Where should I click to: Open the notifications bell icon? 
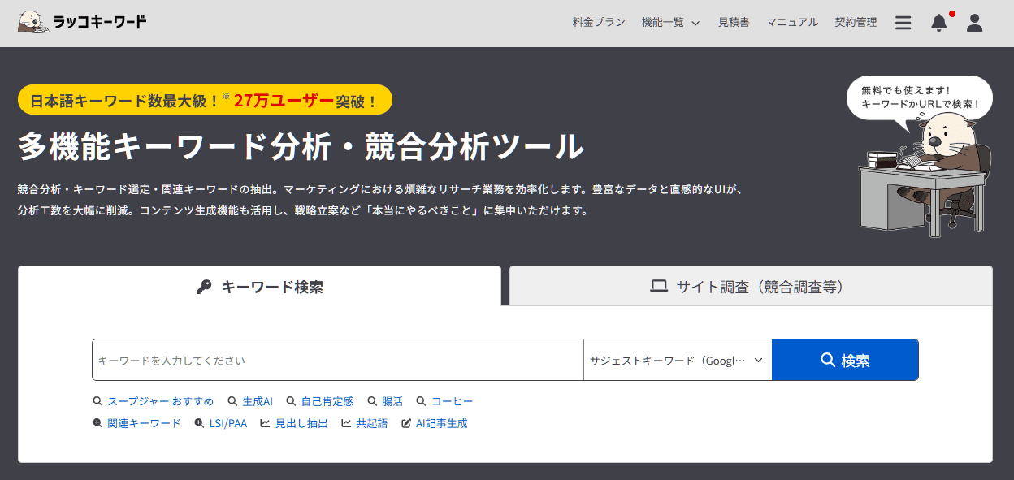[938, 23]
